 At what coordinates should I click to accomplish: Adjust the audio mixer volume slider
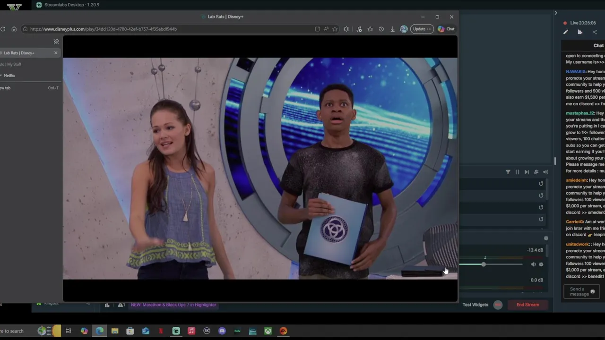tap(492, 264)
